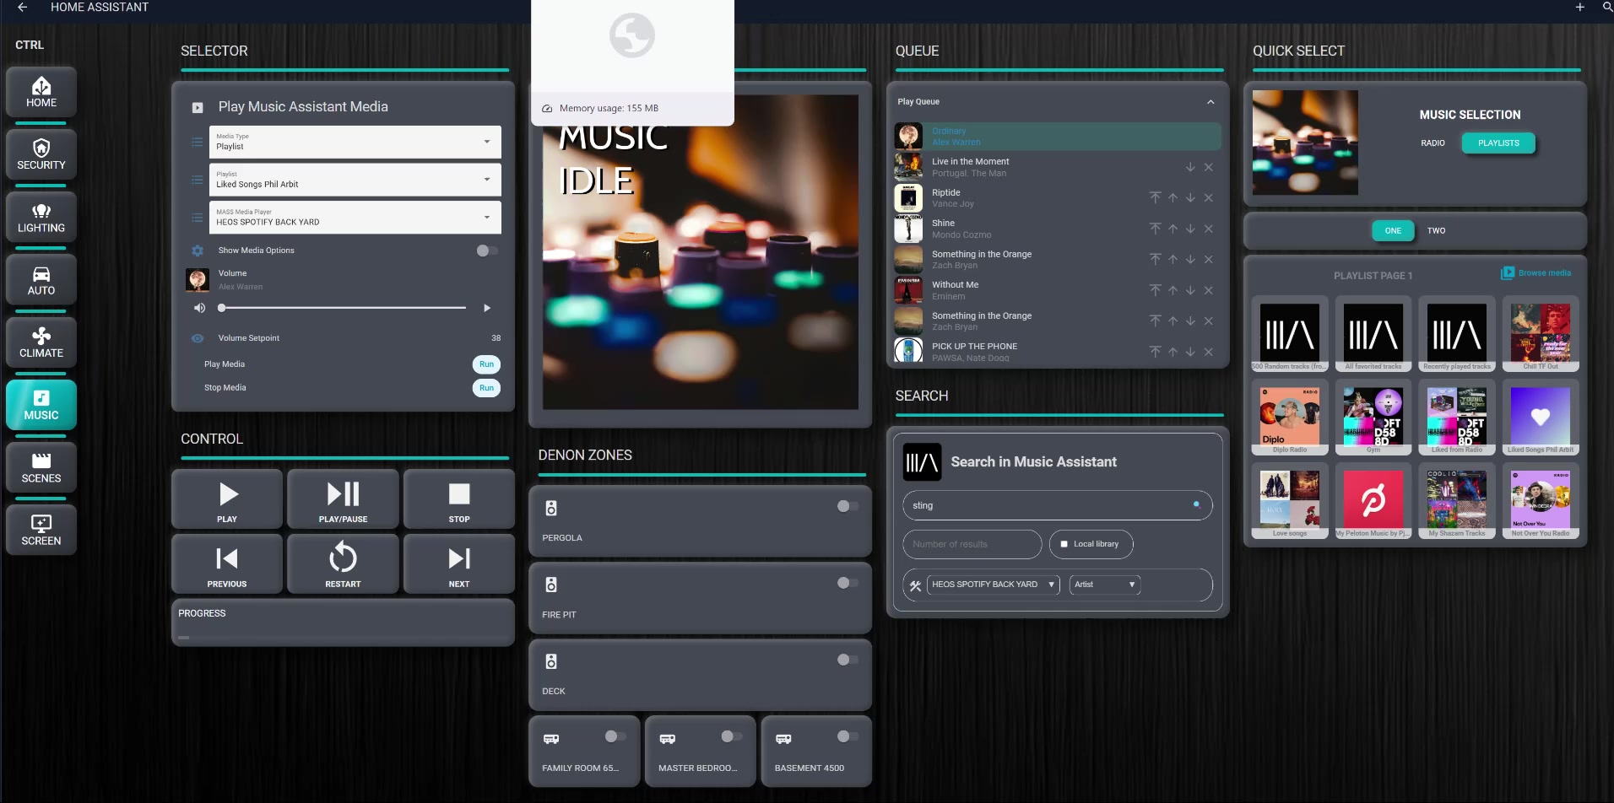This screenshot has height=803, width=1614.
Task: Click the PLAY control button
Action: click(227, 499)
